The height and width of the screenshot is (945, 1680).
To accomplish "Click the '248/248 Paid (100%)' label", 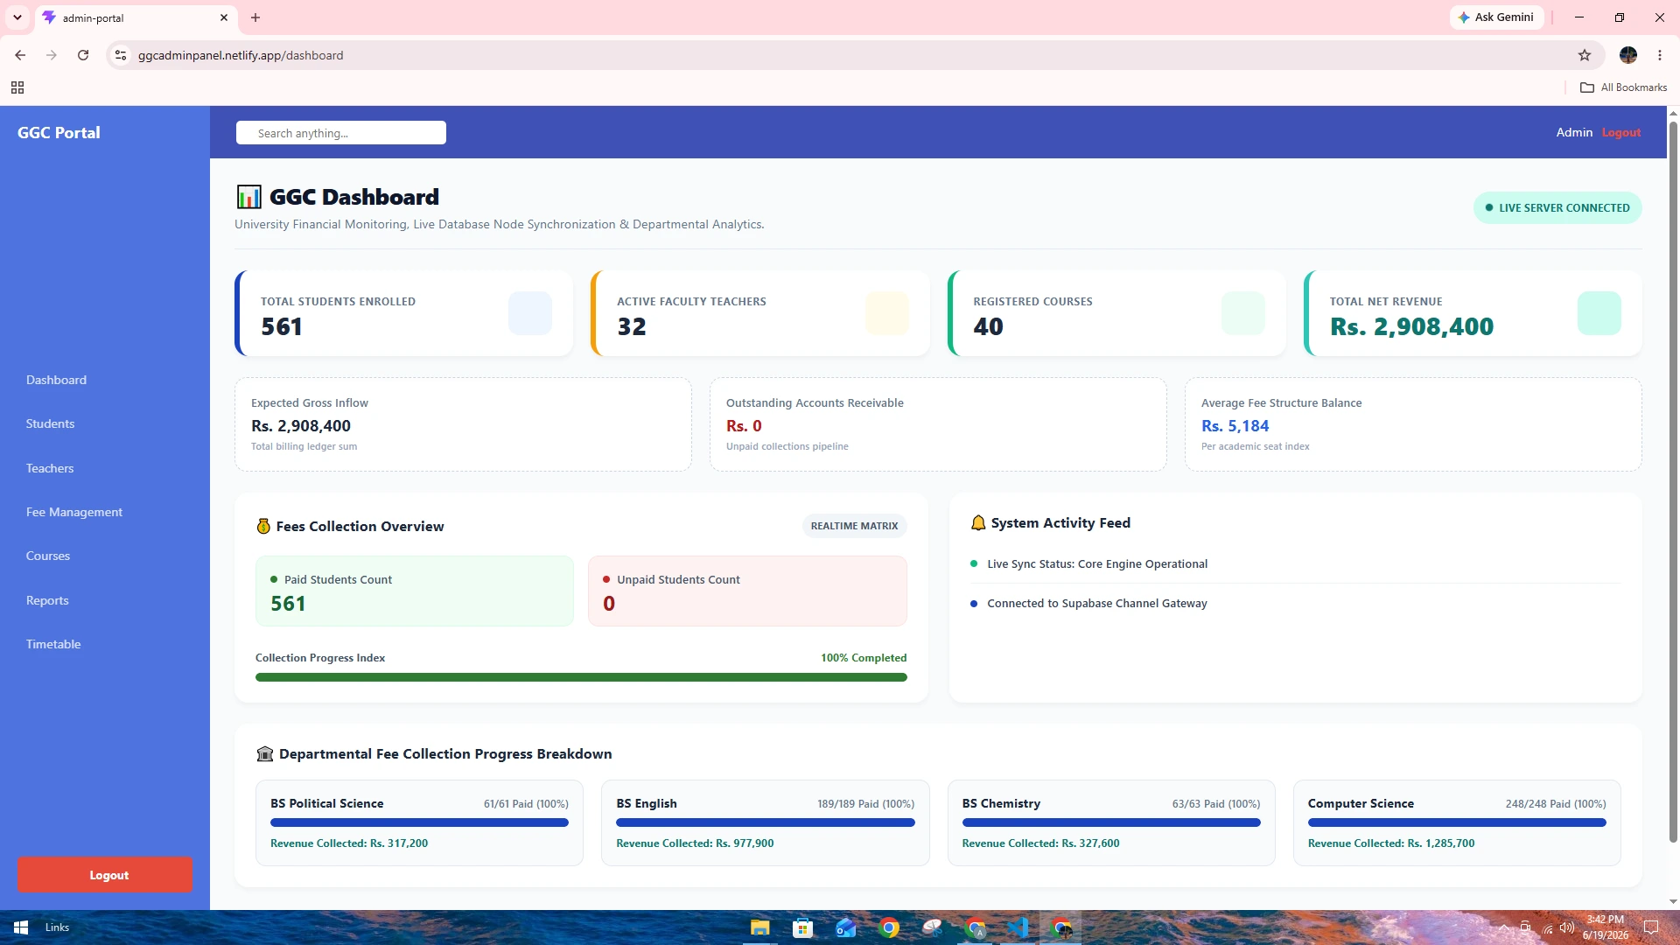I will coord(1556,803).
